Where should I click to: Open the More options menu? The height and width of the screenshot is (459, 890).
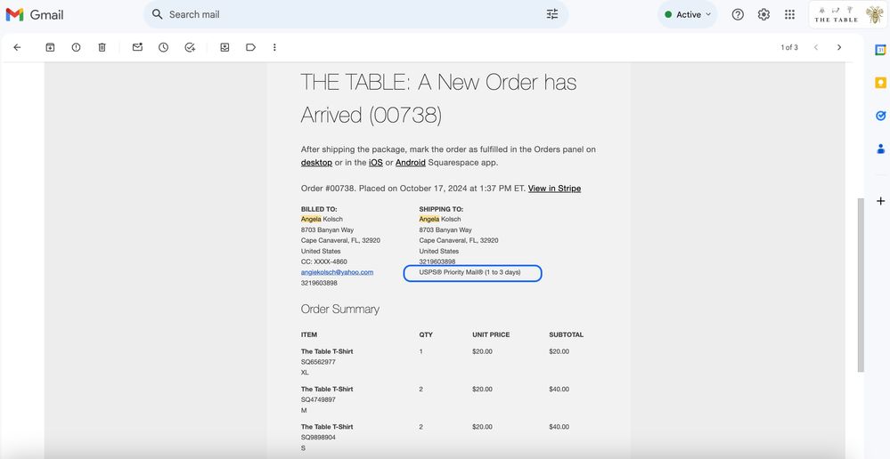(274, 47)
